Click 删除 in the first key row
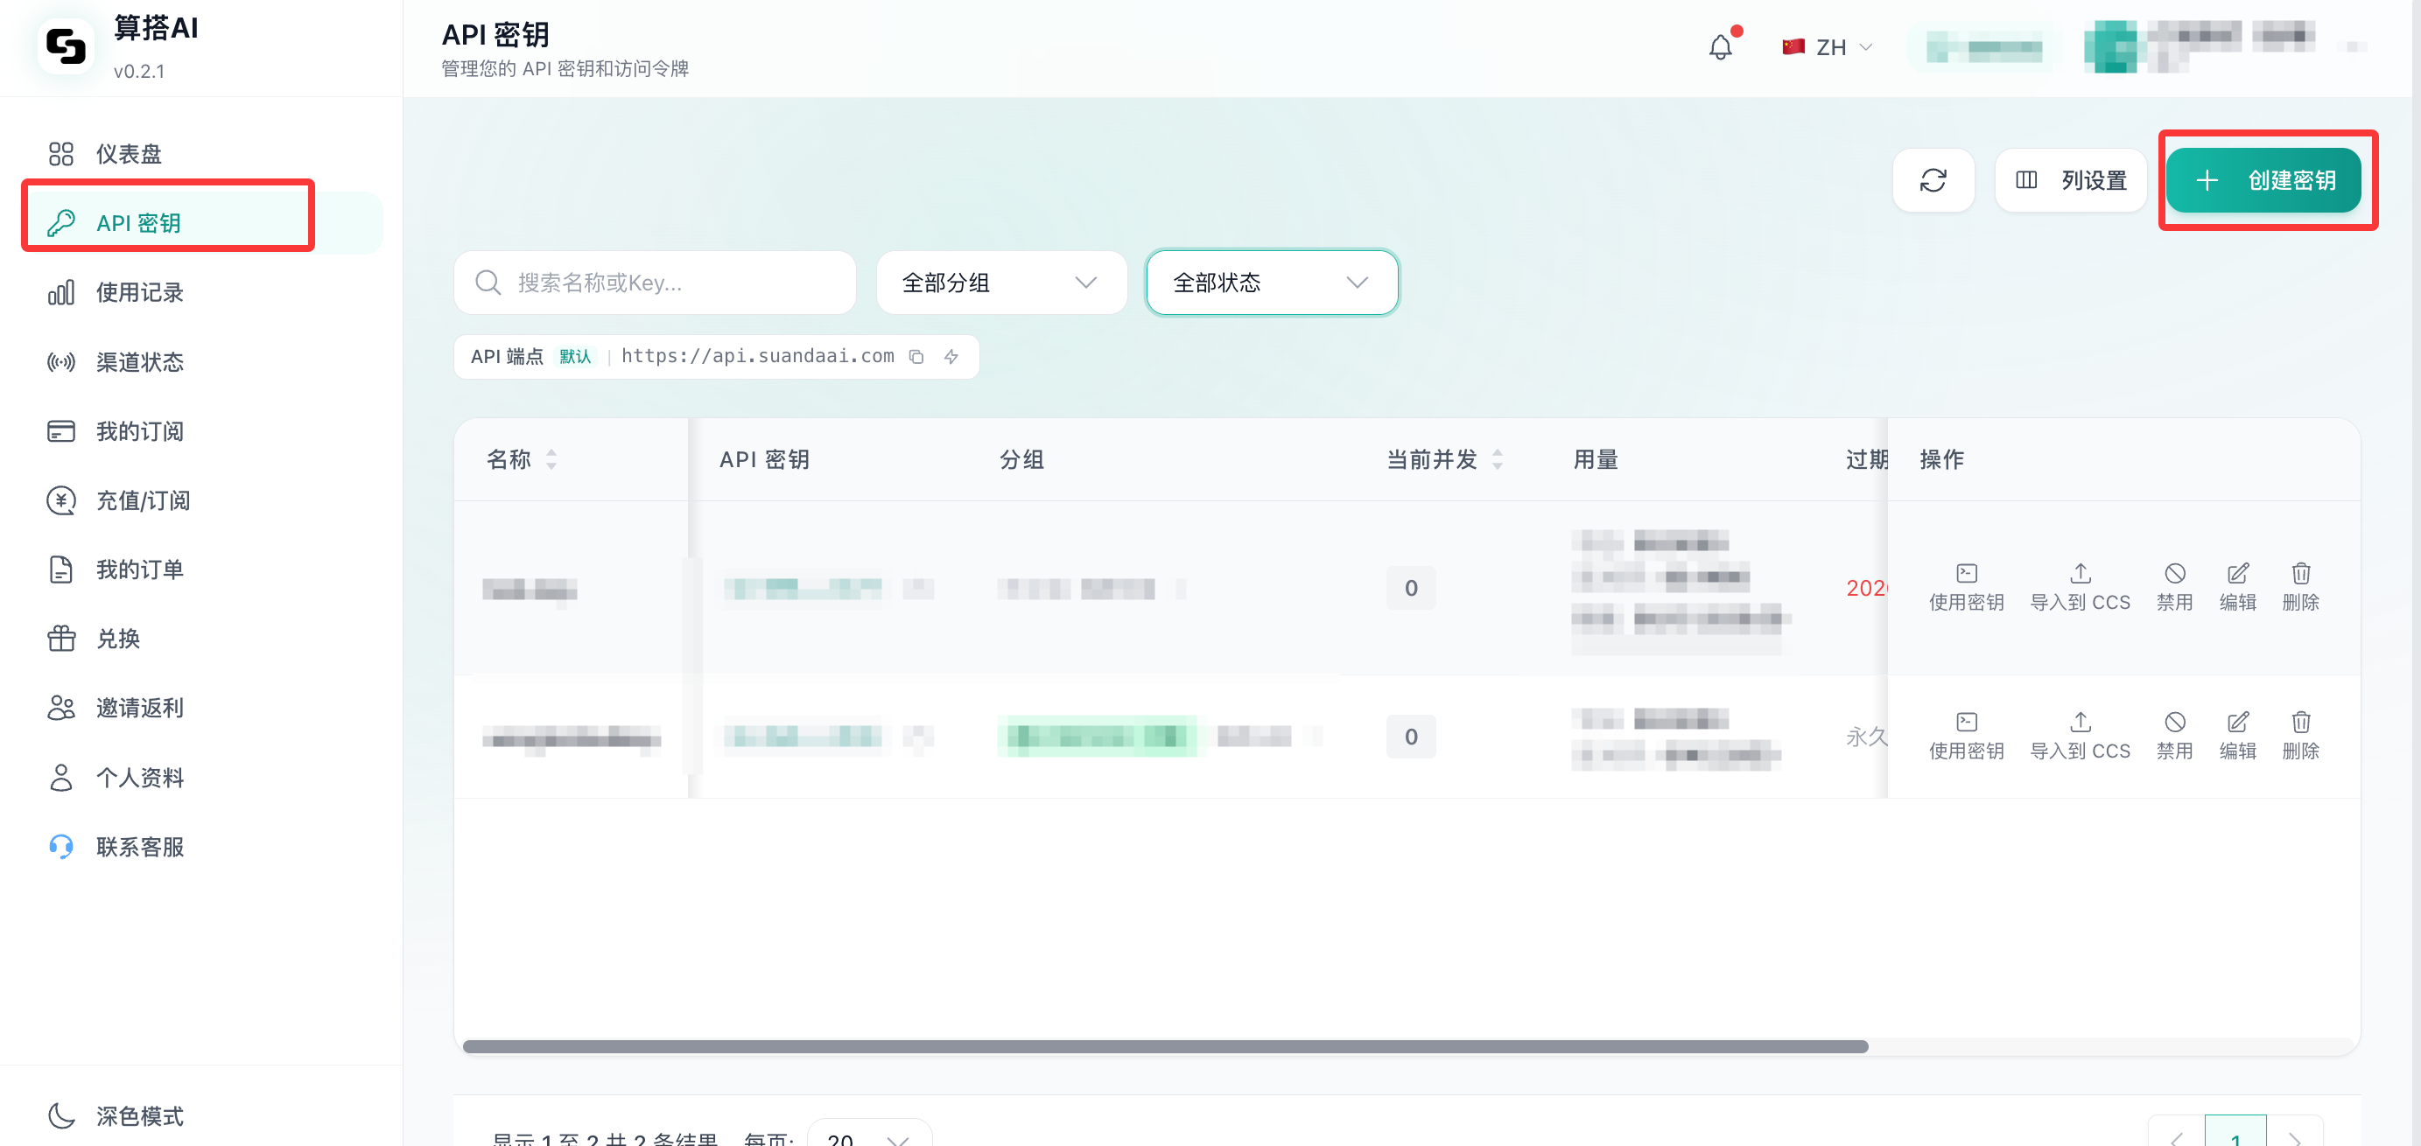 [2301, 587]
